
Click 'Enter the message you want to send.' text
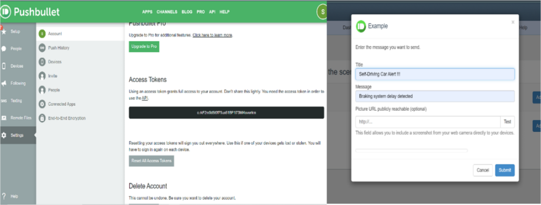[388, 47]
